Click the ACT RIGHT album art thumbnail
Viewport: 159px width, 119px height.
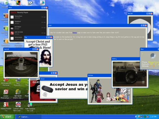(x=12, y=28)
